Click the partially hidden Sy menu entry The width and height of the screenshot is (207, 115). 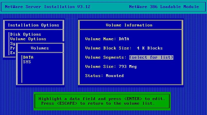tap(13, 44)
